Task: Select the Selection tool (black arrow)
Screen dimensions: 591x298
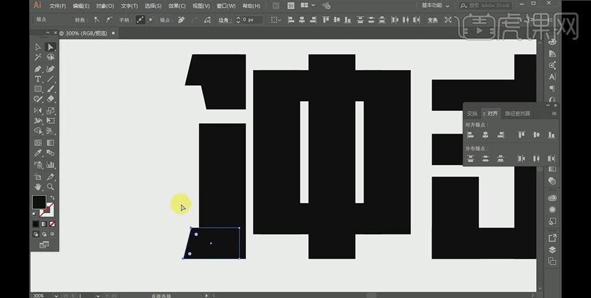Action: tap(38, 46)
